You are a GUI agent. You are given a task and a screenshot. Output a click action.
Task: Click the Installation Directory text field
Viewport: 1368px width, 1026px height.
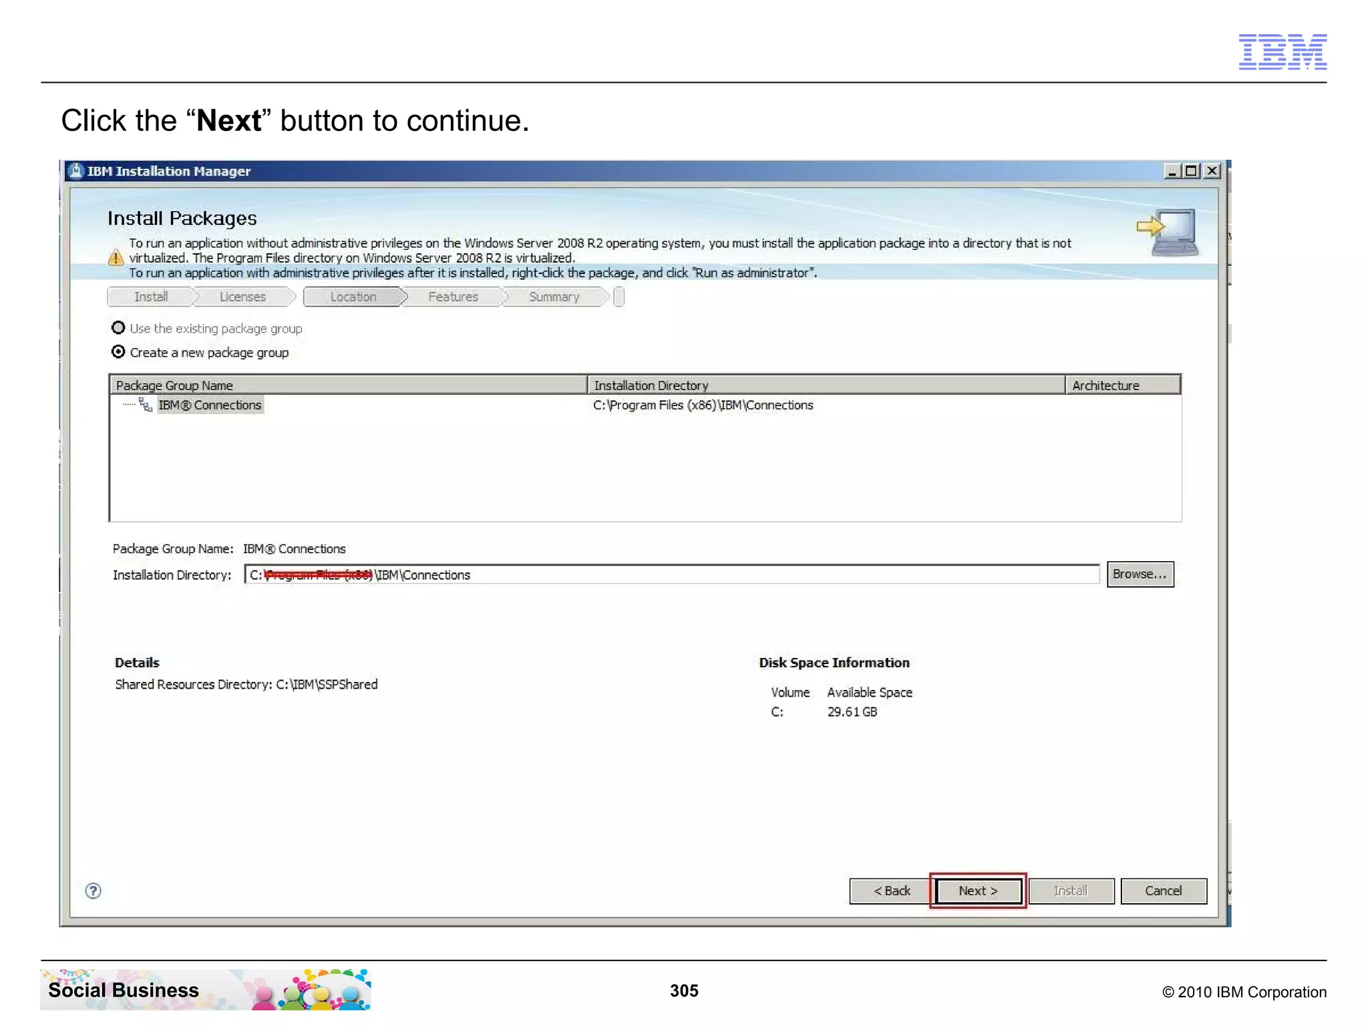click(x=671, y=574)
